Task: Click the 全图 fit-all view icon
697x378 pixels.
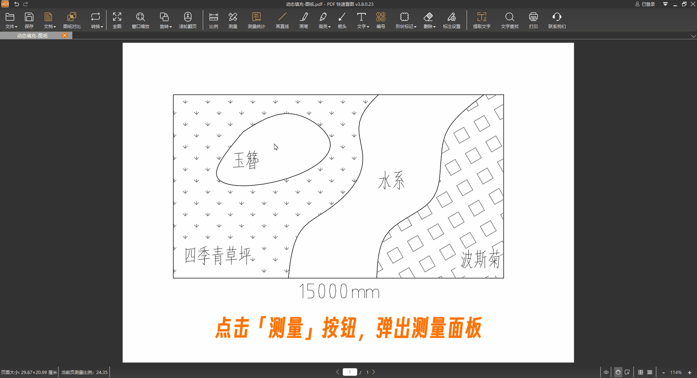Action: pos(117,20)
